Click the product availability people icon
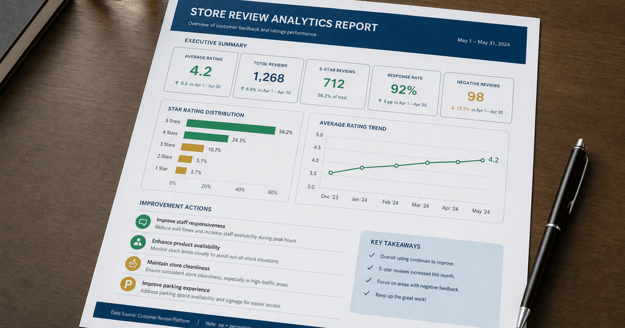This screenshot has width=625, height=328. [138, 242]
